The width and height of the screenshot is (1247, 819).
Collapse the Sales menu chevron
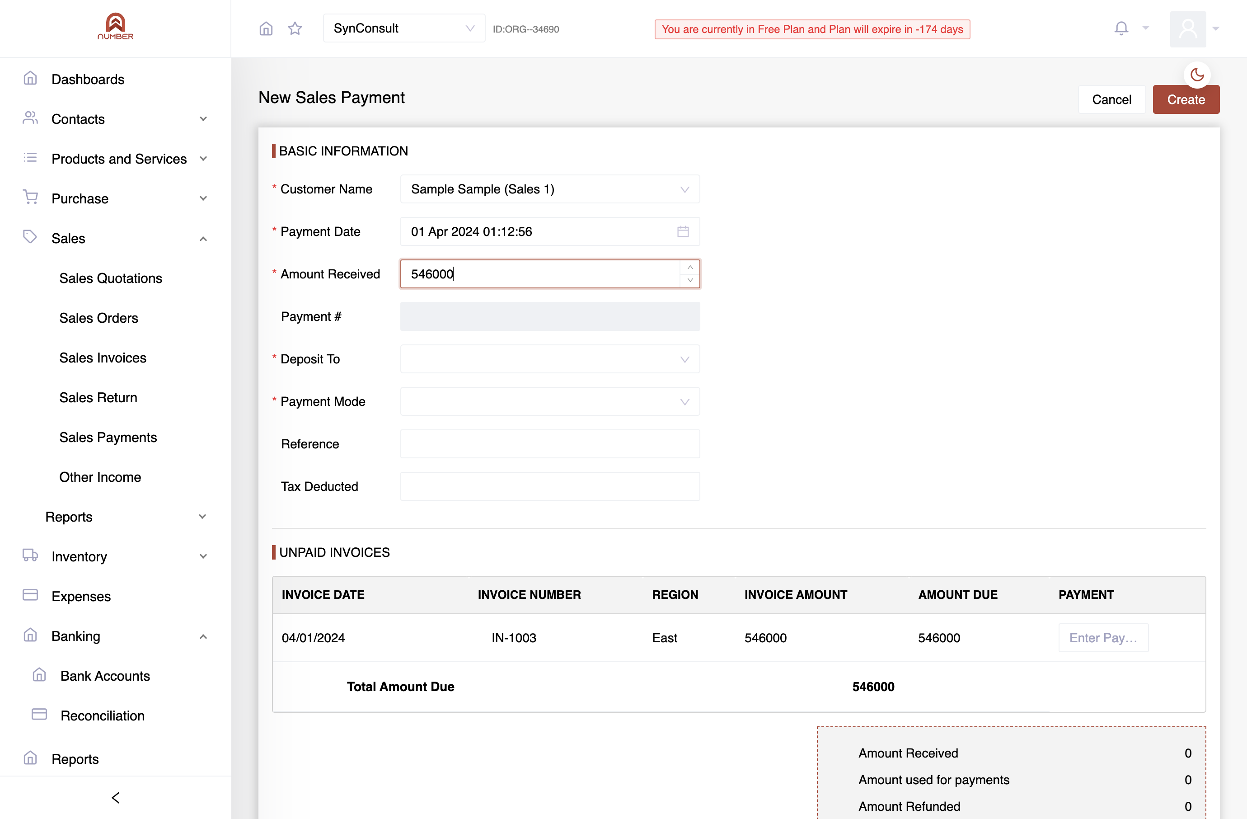[x=203, y=238]
